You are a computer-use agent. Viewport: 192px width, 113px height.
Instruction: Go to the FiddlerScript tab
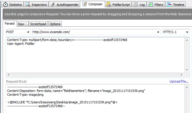(118, 4)
